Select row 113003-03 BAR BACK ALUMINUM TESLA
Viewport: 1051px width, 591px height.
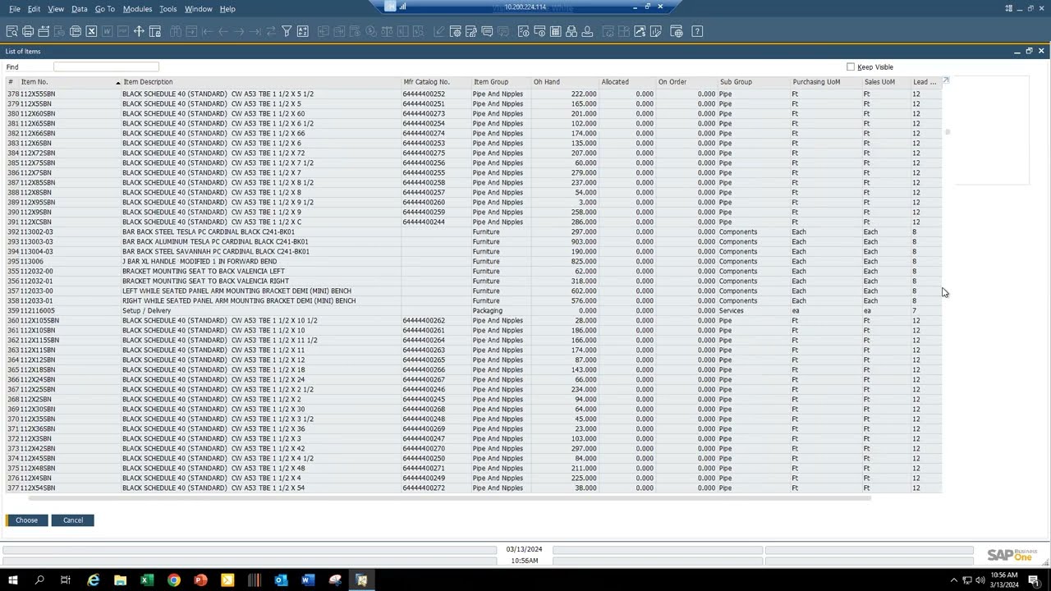point(474,241)
